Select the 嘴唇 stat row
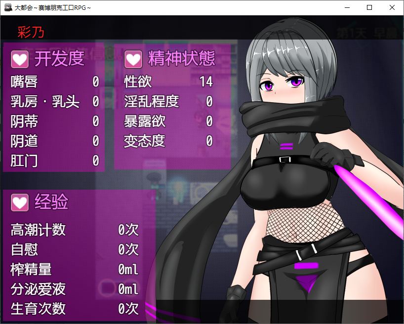Viewport: 404px width, 324px height. [x=54, y=82]
